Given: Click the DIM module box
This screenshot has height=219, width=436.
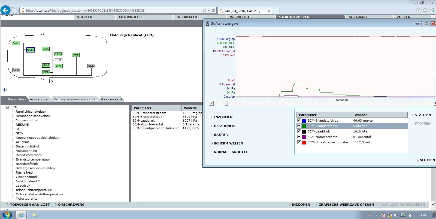Looking at the screenshot, I should coord(59,66).
